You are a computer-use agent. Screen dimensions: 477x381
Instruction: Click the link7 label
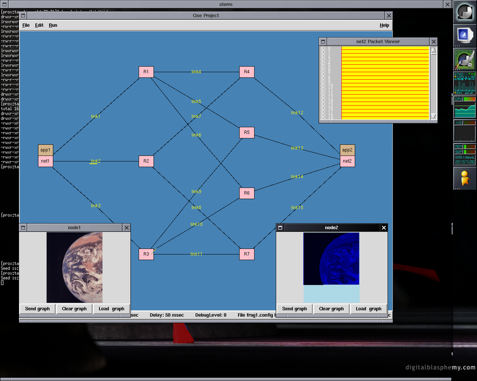click(x=196, y=116)
